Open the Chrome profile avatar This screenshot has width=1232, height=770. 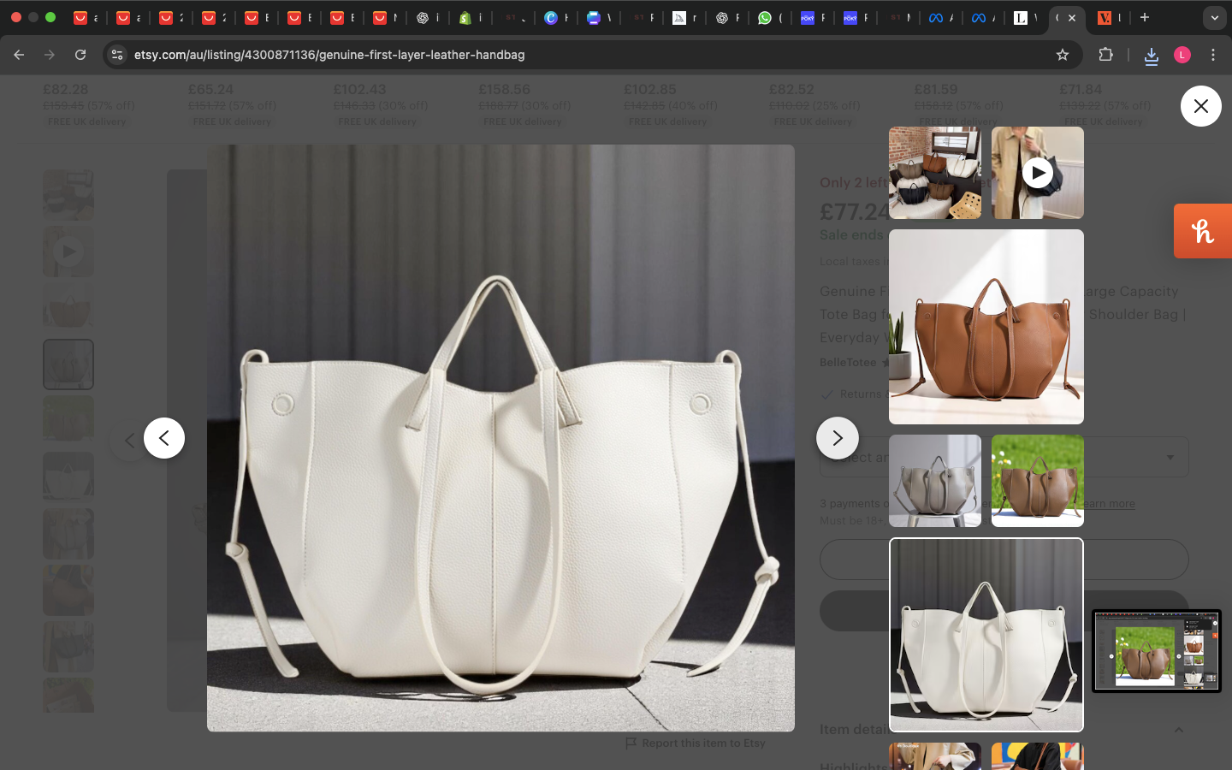pyautogui.click(x=1182, y=55)
